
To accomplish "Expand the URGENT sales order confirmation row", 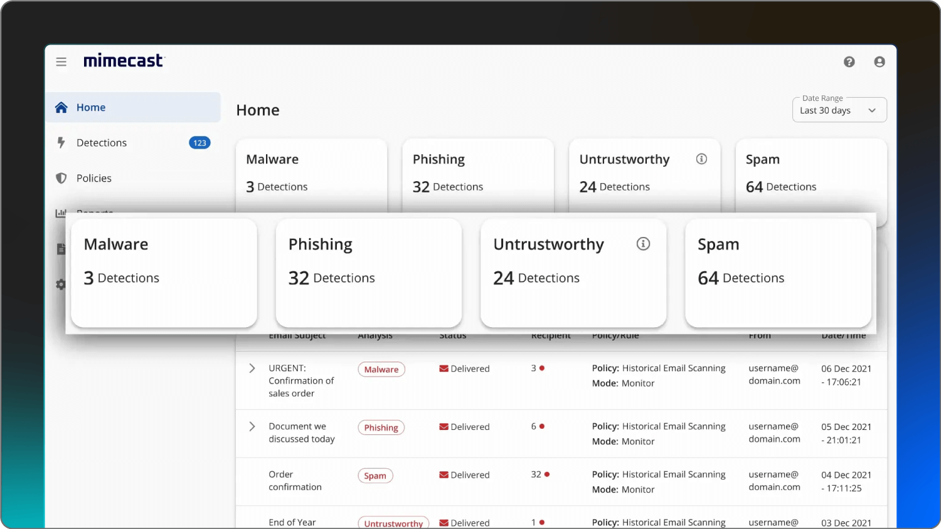I will point(252,369).
